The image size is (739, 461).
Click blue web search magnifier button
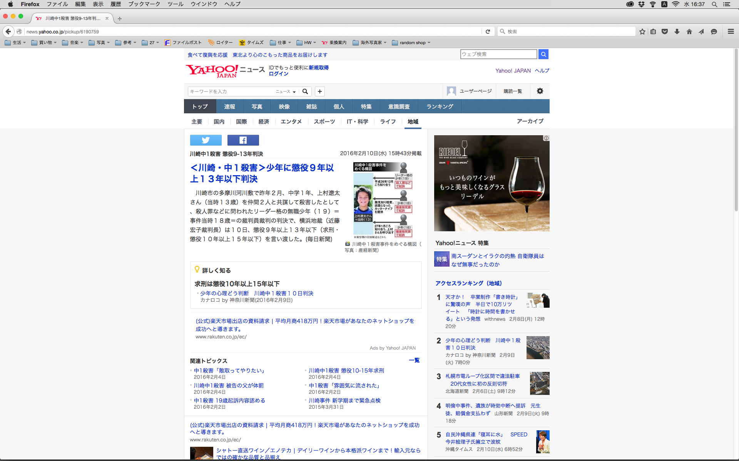(543, 54)
